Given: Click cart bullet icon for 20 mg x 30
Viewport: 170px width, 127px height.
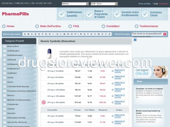Looking at the screenshot, I should [113, 71].
